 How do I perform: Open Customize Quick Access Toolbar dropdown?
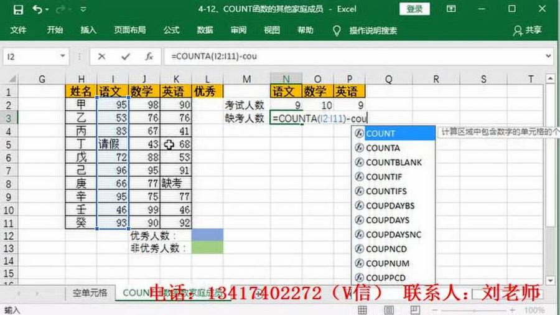coord(83,9)
